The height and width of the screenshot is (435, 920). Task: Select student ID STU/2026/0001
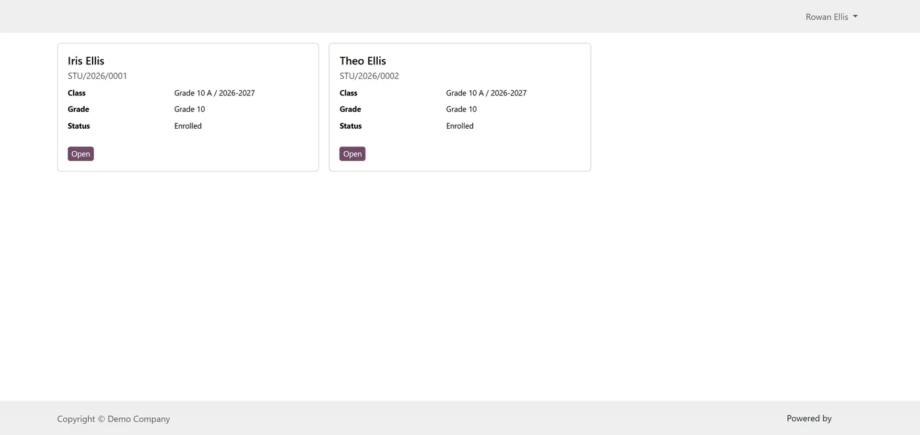[97, 76]
